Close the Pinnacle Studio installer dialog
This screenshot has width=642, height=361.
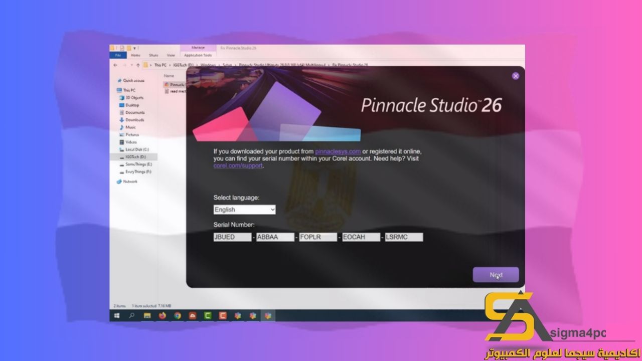tap(515, 76)
